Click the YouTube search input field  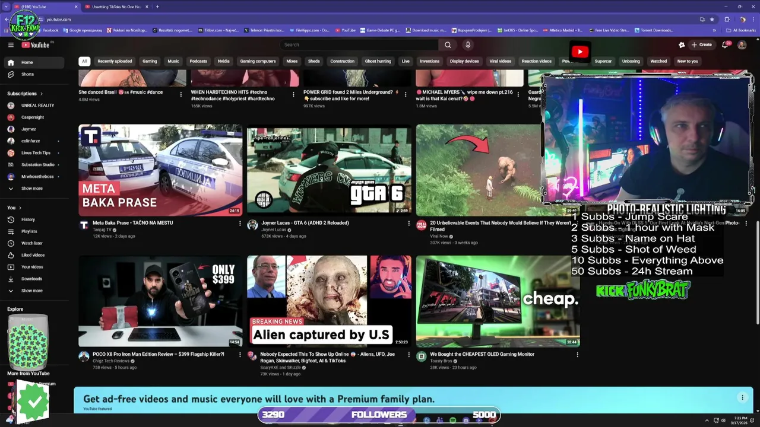pyautogui.click(x=359, y=44)
